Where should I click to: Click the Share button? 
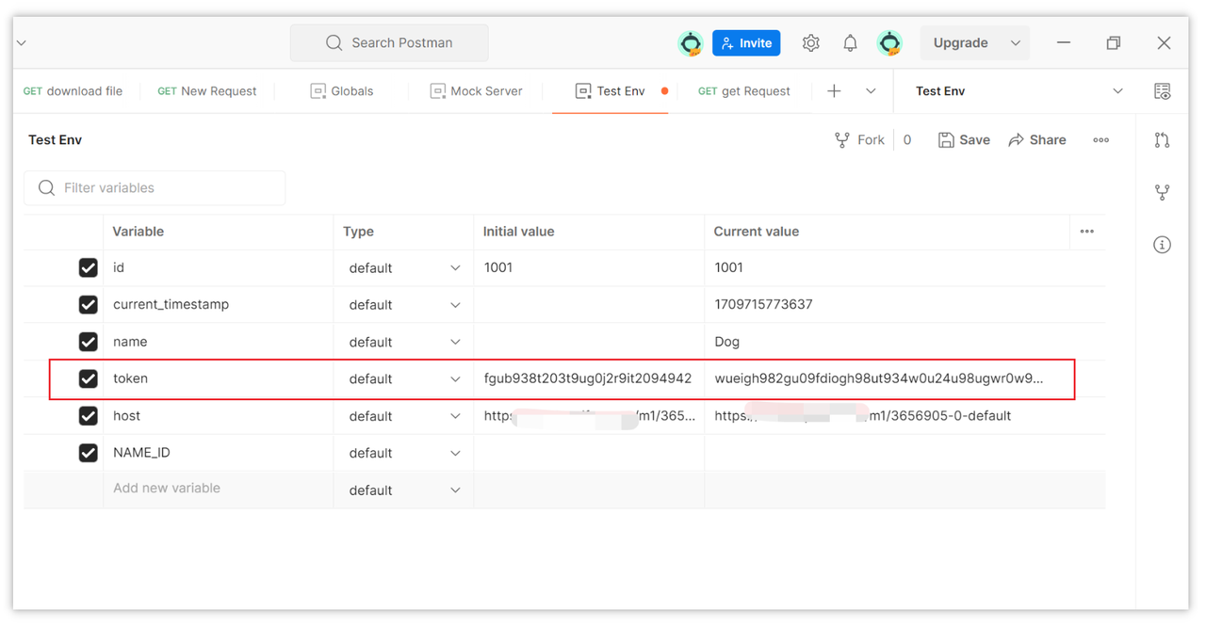coord(1037,140)
